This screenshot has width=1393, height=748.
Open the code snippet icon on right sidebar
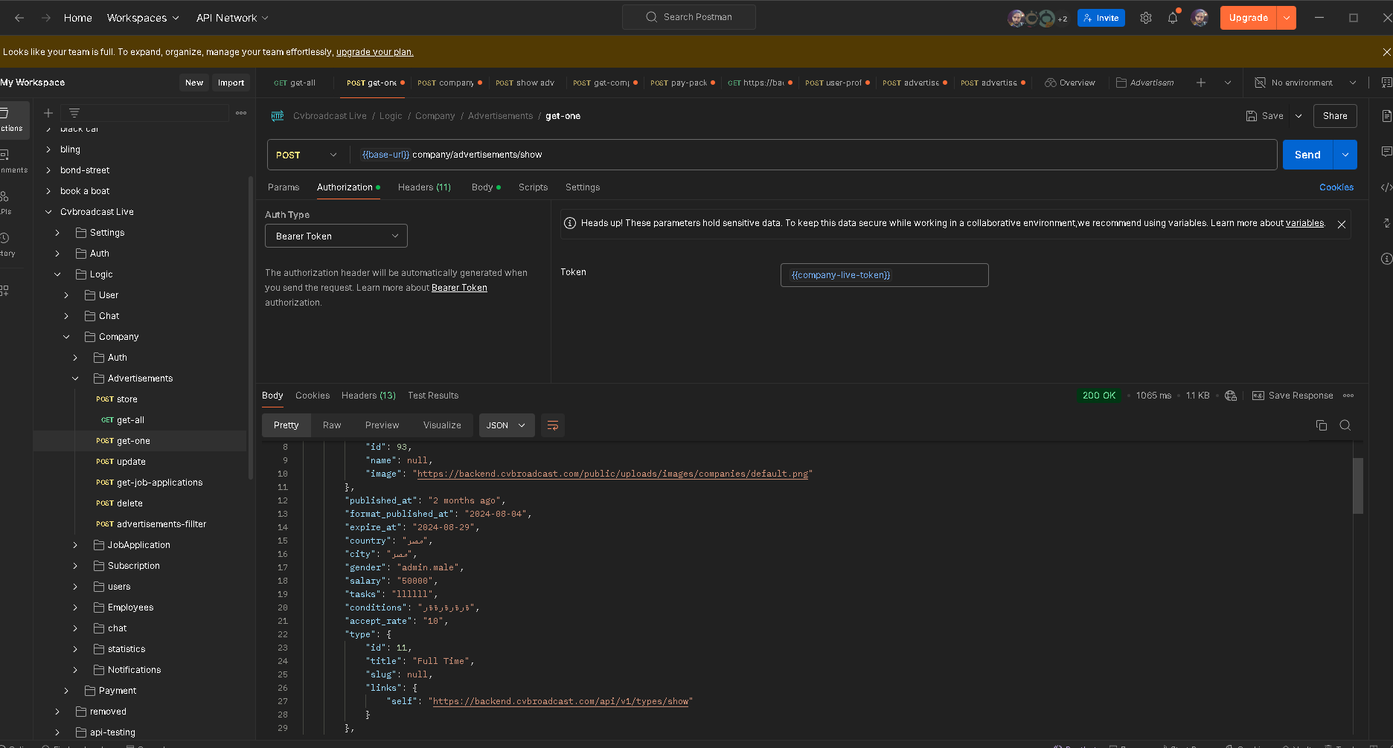pos(1386,187)
